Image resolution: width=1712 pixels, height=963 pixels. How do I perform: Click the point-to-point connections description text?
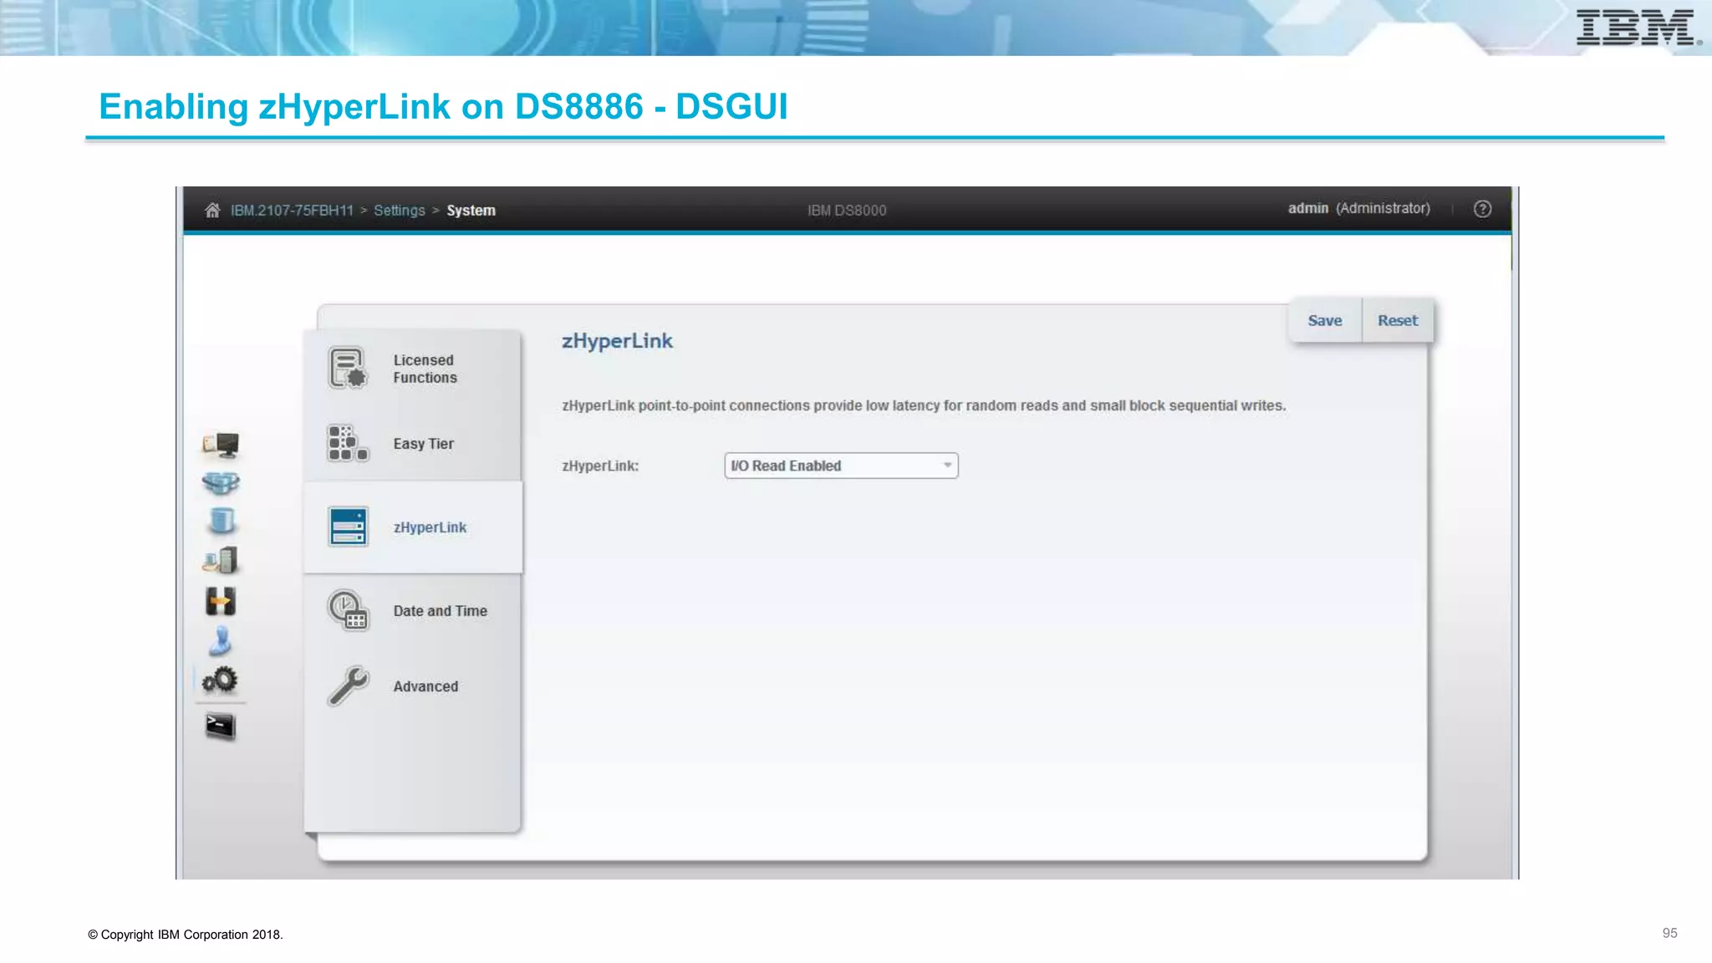coord(924,405)
